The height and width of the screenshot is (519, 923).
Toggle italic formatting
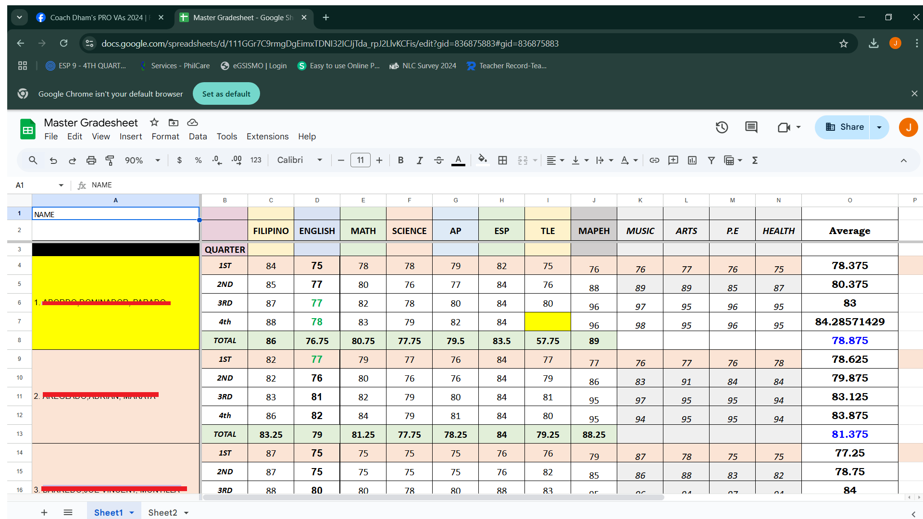(x=419, y=161)
